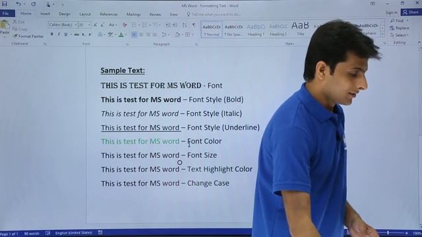The width and height of the screenshot is (422, 237).
Task: Clear all formatting eraser icon
Action: pos(125,25)
